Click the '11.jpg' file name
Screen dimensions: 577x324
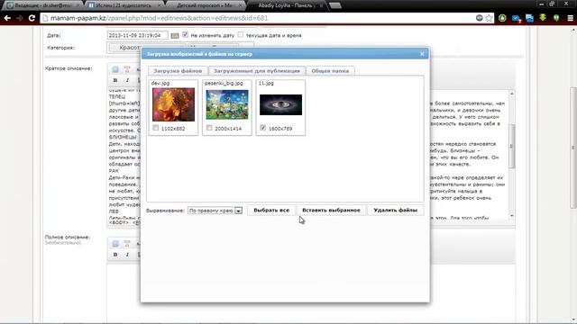tap(266, 84)
